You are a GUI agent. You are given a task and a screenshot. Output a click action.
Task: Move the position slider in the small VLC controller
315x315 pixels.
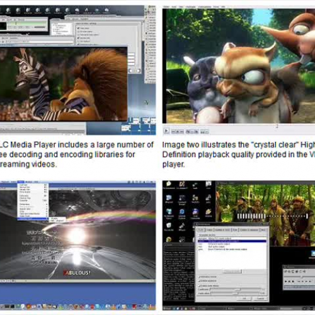(302, 277)
